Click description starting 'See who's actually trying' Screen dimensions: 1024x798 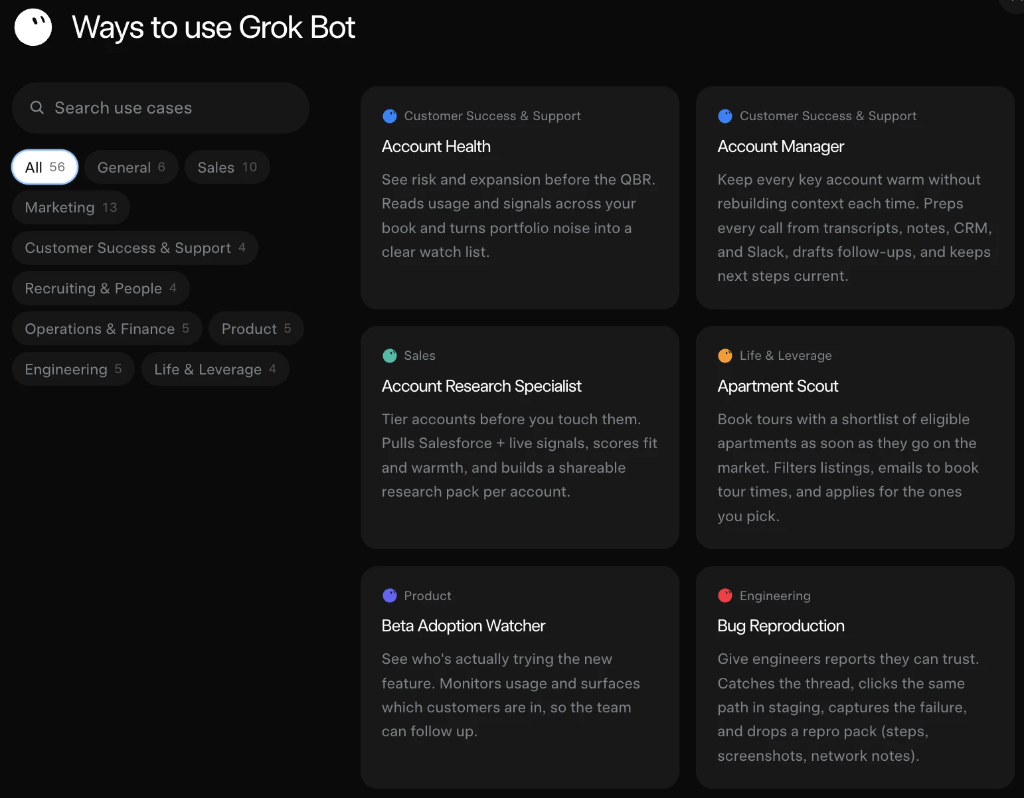click(x=511, y=695)
